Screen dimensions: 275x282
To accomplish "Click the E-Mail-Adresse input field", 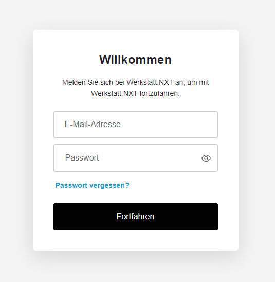I will 136,125.
